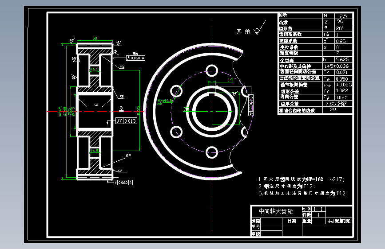
Task: Click the 模数 table row label
Action: (283, 16)
